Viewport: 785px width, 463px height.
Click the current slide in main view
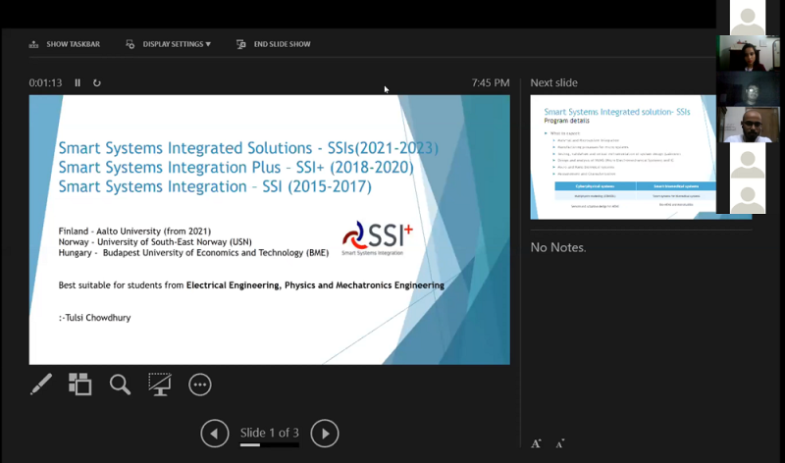(x=269, y=230)
